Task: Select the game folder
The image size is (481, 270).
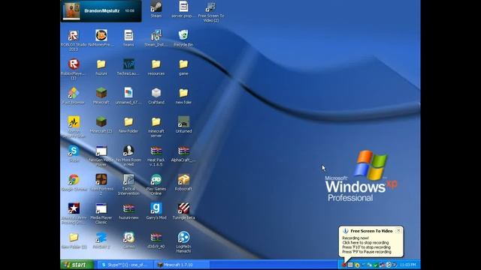Action: tap(183, 67)
